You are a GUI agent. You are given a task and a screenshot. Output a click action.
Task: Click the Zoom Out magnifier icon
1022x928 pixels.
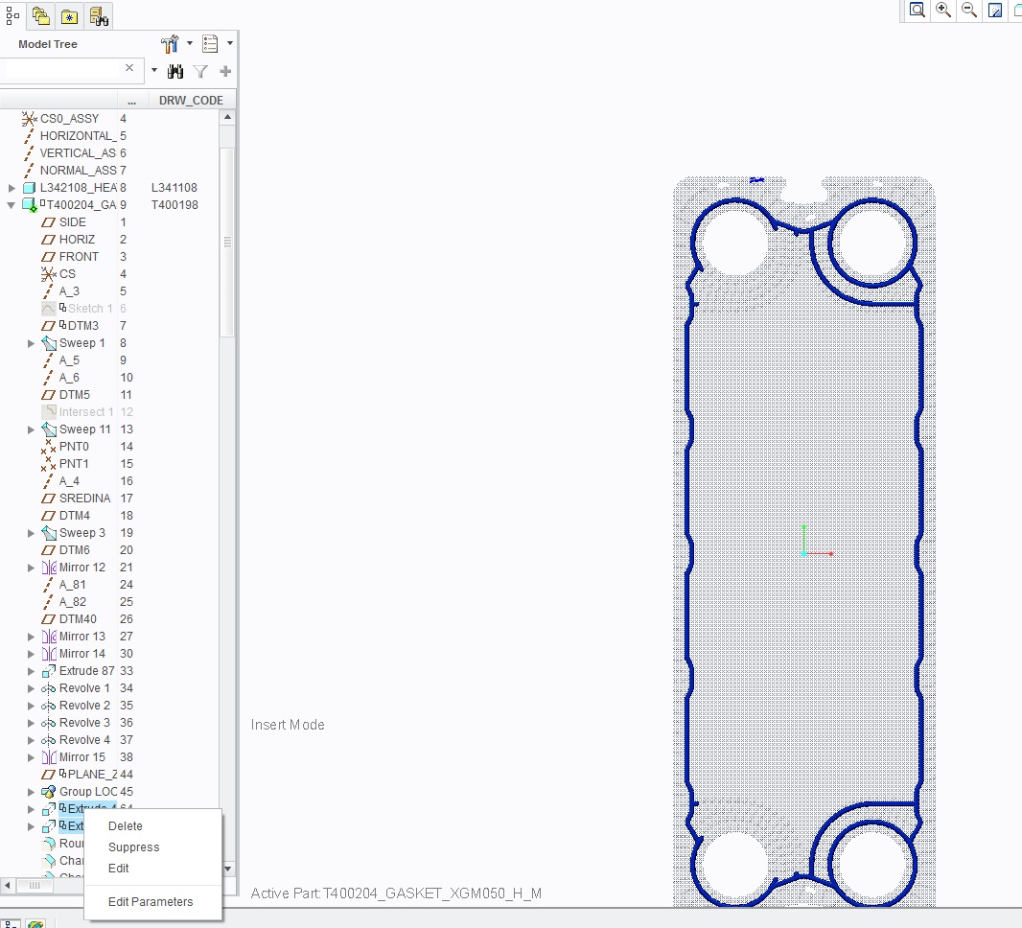point(969,10)
